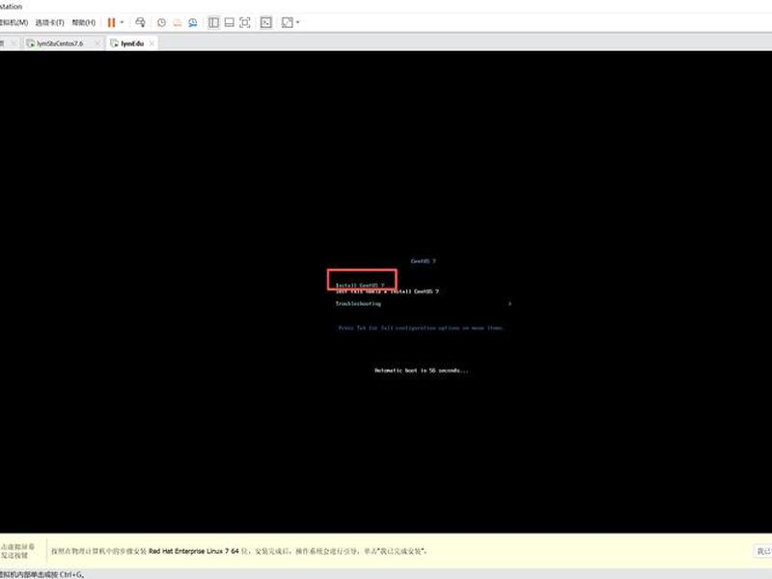Close the lynEdu tab
Screen dimensions: 772x579
coord(152,43)
